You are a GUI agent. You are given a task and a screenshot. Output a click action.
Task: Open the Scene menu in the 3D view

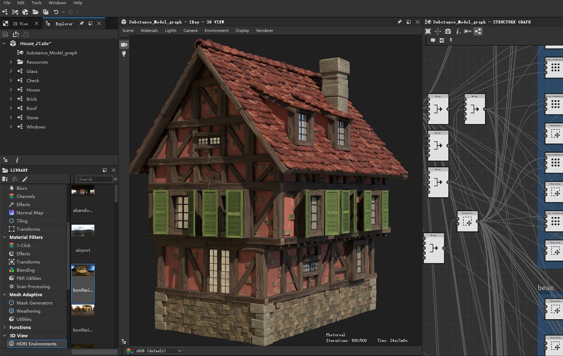(x=128, y=31)
